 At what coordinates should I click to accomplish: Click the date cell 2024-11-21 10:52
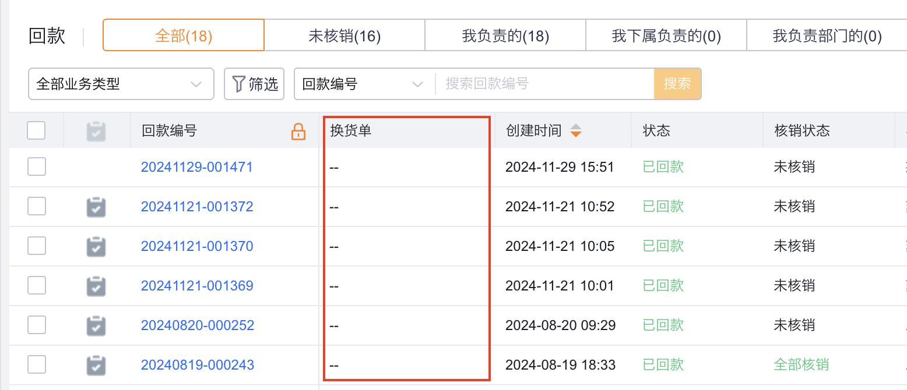pyautogui.click(x=560, y=207)
